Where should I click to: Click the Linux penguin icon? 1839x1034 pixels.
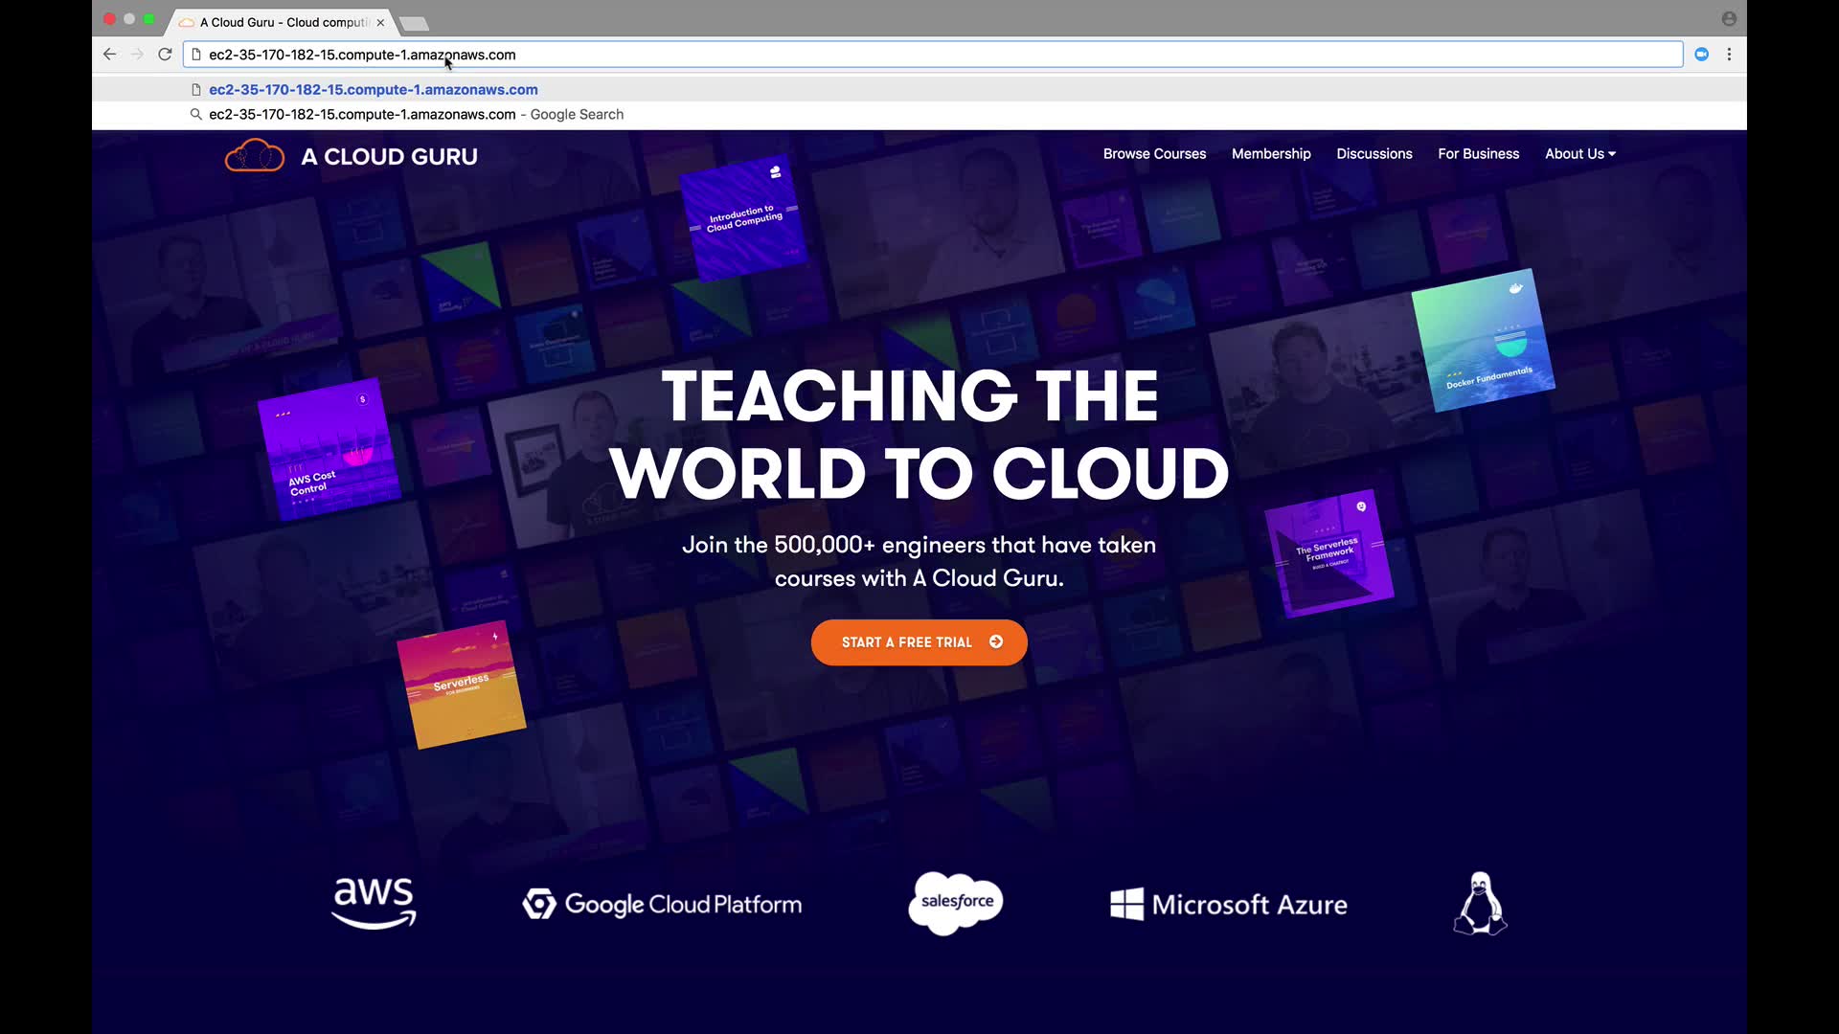pos(1480,903)
